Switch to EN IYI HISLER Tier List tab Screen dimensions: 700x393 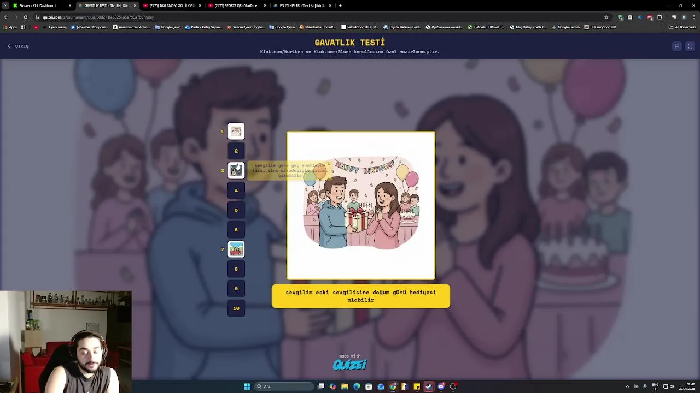[301, 5]
